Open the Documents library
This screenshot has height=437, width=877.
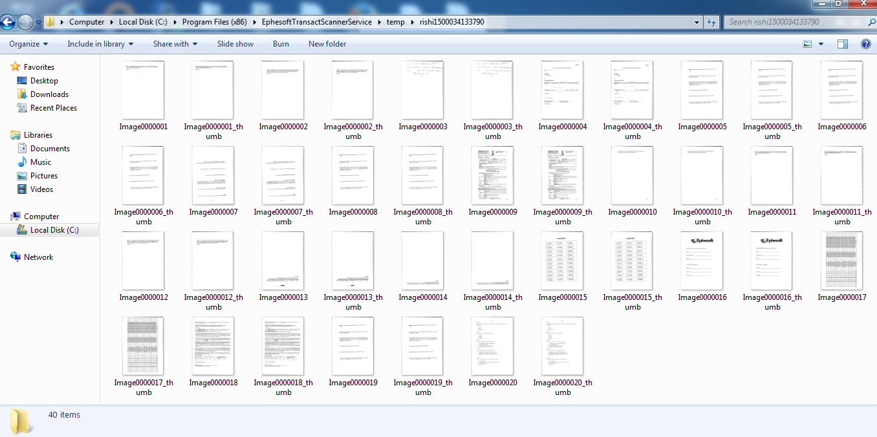click(50, 149)
